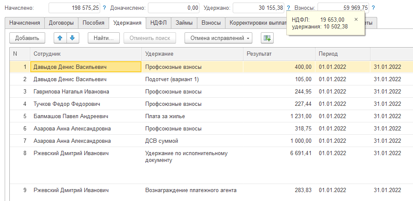Switch to the Пособия tab

point(93,23)
